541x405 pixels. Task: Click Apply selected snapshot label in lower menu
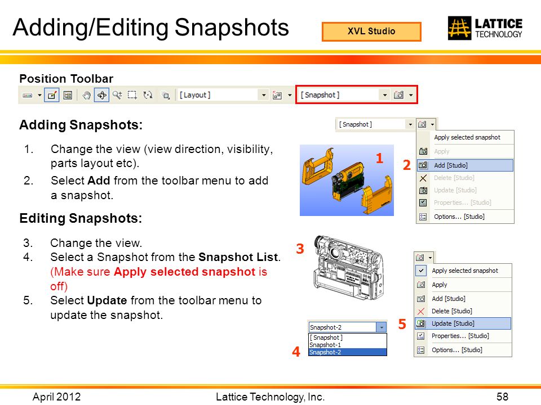coord(465,271)
